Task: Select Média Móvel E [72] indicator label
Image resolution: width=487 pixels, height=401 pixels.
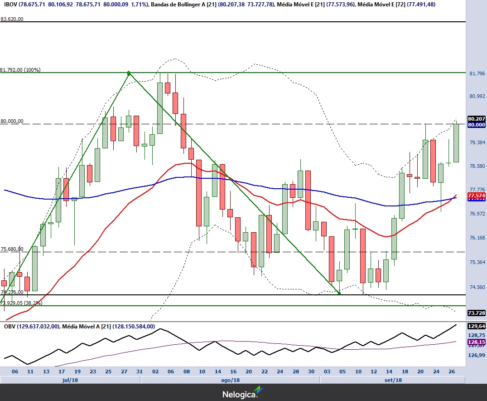Action: pos(380,5)
